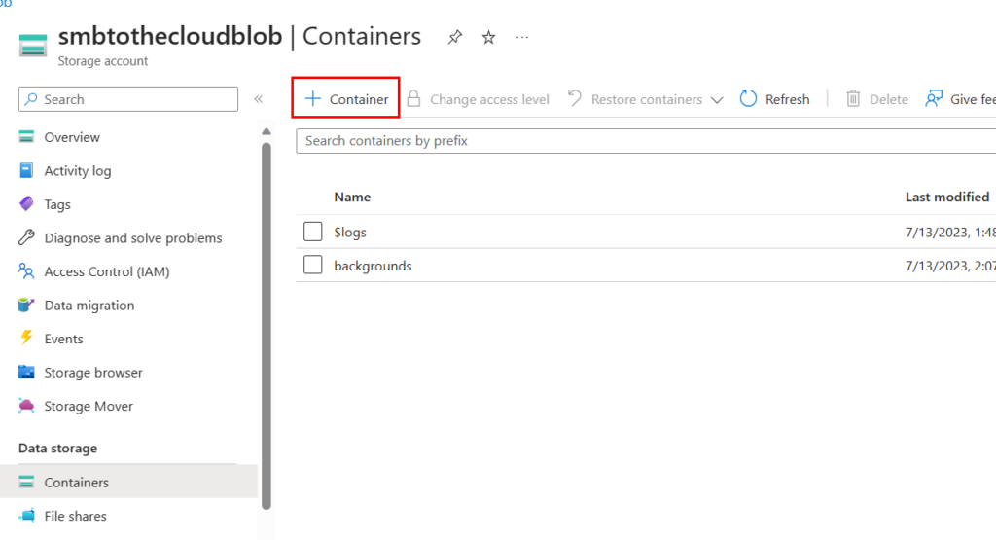The height and width of the screenshot is (540, 996).
Task: Click the Give feedback icon
Action: tap(935, 99)
